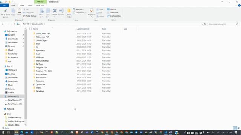Switch to details view toggle
Viewport: 241px width, 135px height.
pyautogui.click(x=235, y=128)
